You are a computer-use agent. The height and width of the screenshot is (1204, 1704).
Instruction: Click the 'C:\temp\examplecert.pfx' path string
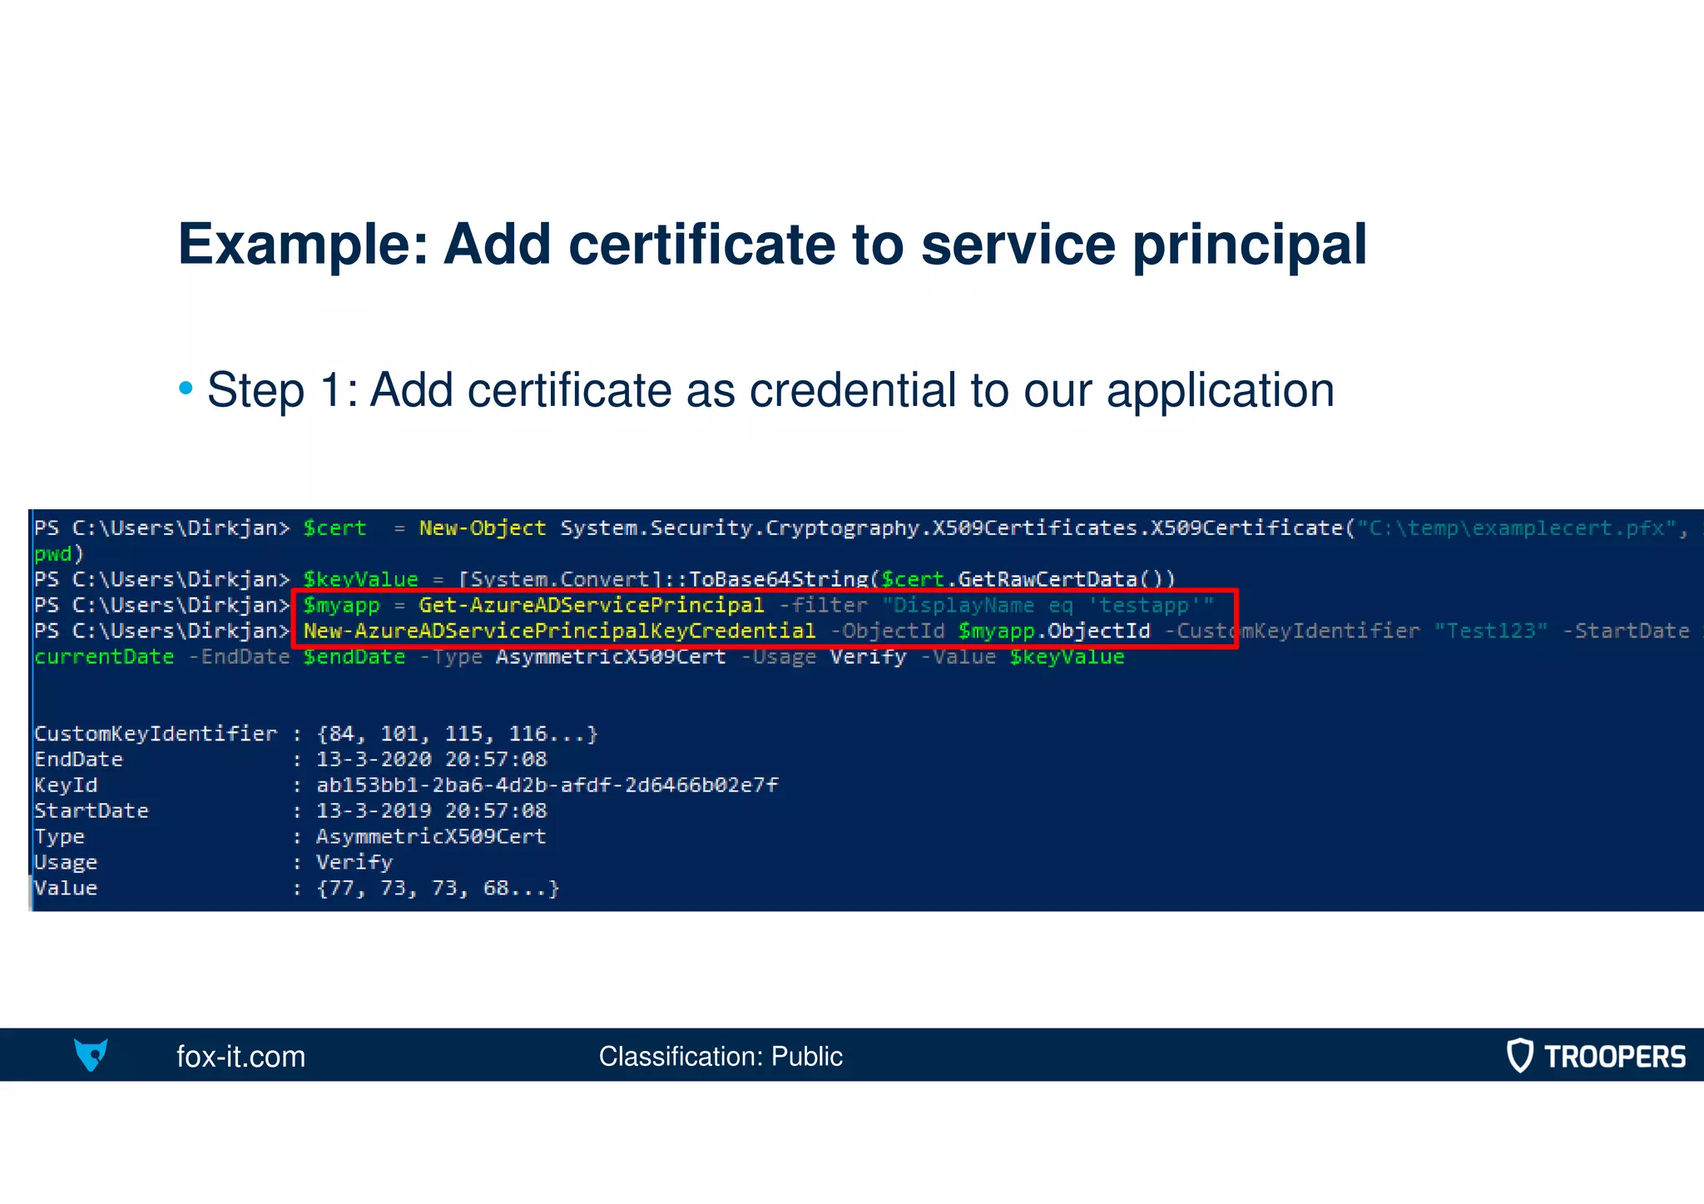(x=1515, y=528)
